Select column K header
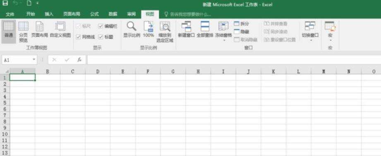Image resolution: width=381 pixels, height=156 pixels. click(273, 71)
